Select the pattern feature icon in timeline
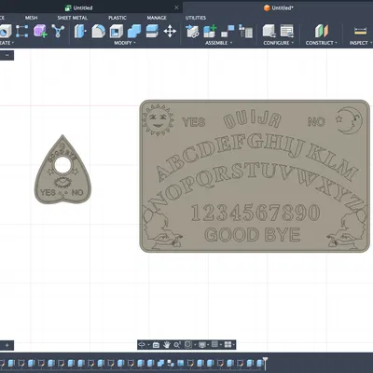 (171, 363)
